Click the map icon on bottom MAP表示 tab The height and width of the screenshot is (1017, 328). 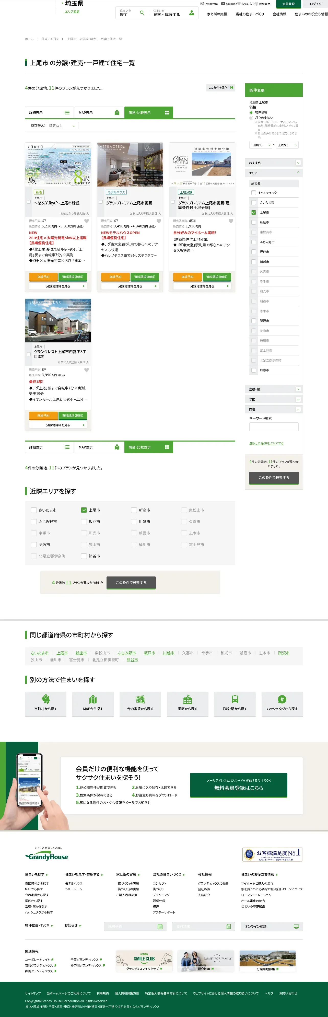coord(117,447)
